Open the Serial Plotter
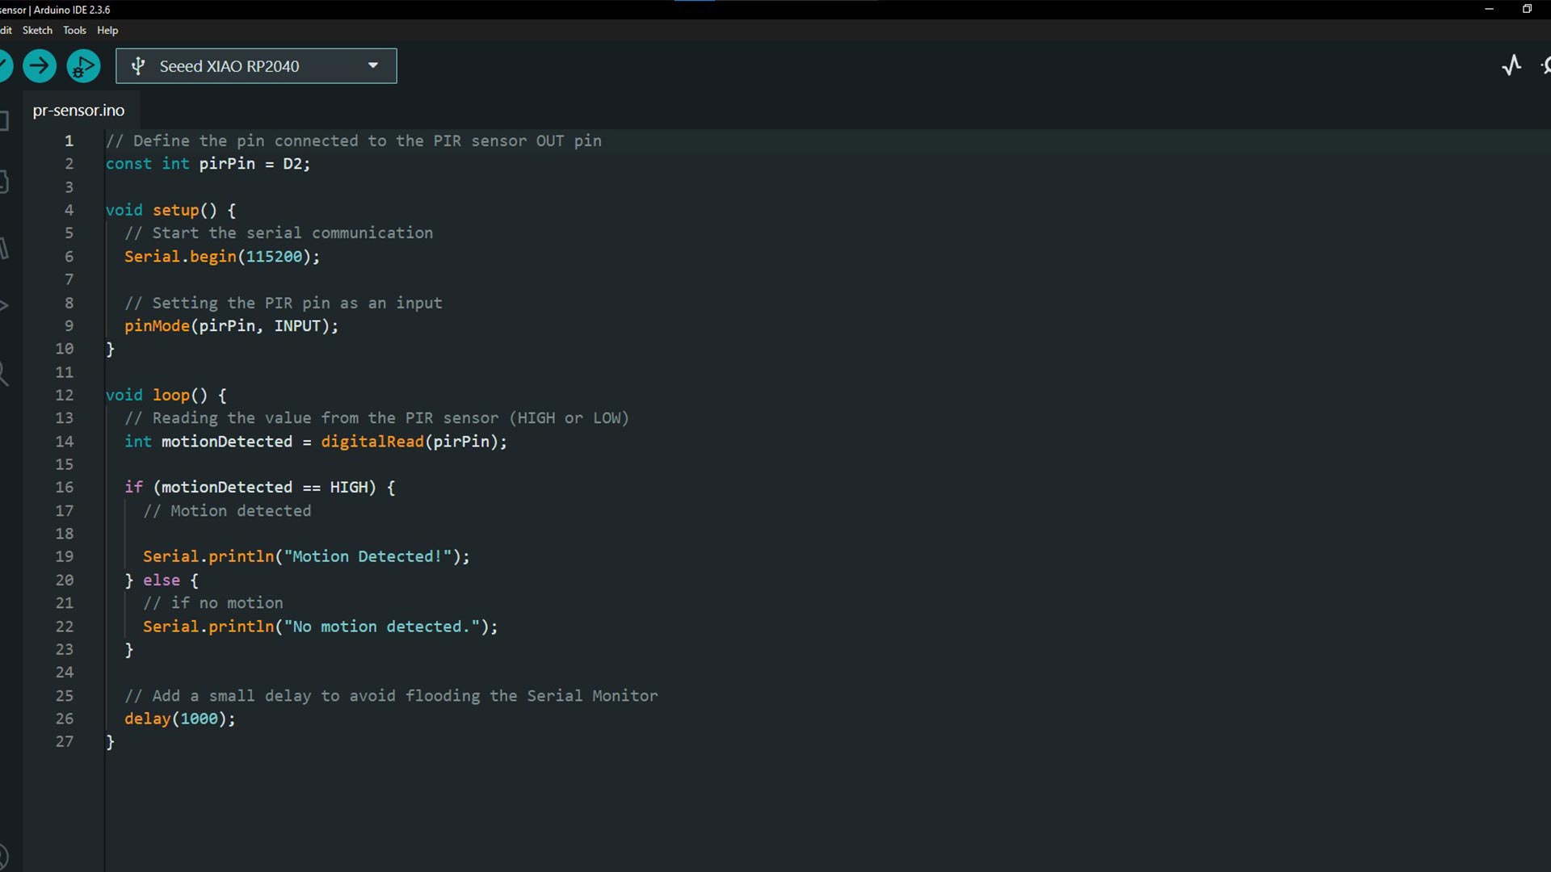1551x872 pixels. click(1511, 65)
